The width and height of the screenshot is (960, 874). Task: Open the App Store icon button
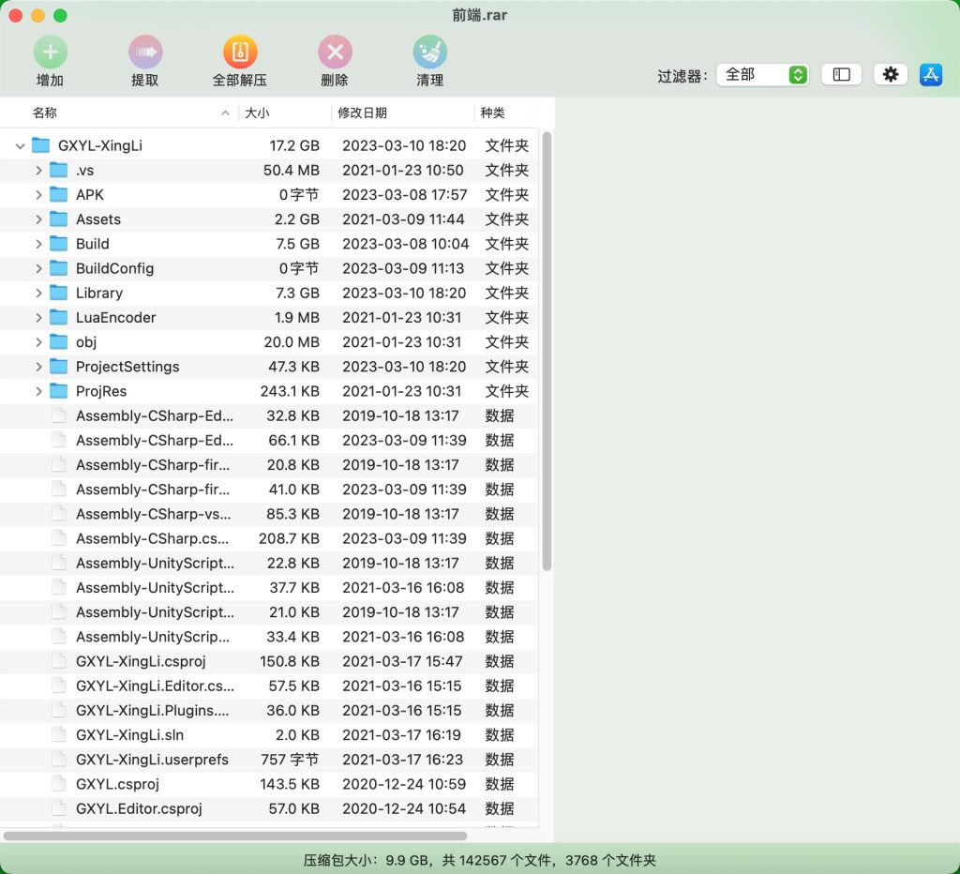pyautogui.click(x=930, y=74)
